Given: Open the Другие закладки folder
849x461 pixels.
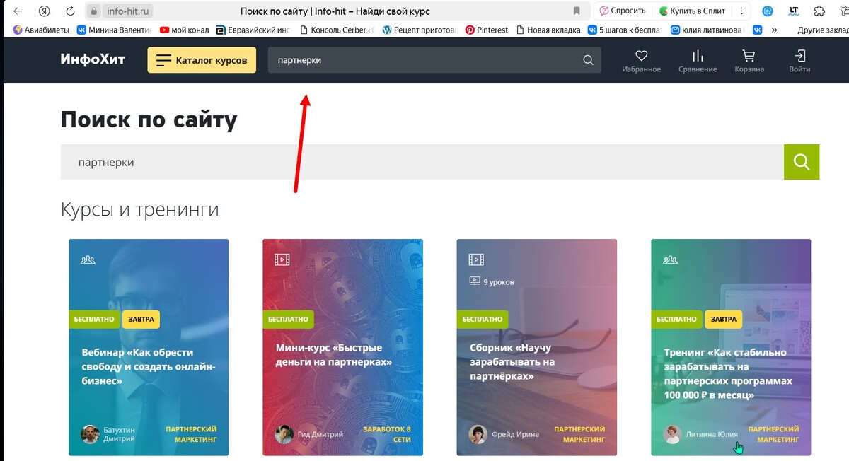Looking at the screenshot, I should pyautogui.click(x=823, y=30).
